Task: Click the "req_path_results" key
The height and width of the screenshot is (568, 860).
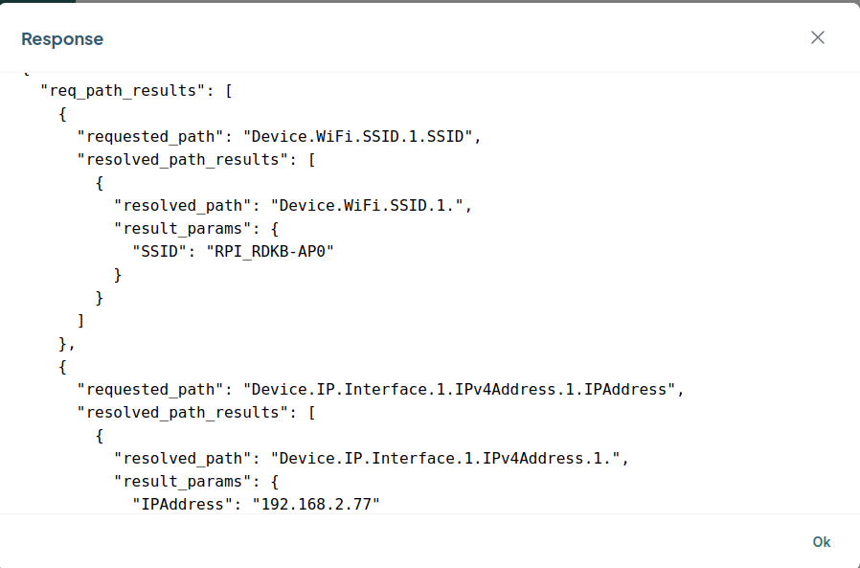Action: pyautogui.click(x=128, y=91)
